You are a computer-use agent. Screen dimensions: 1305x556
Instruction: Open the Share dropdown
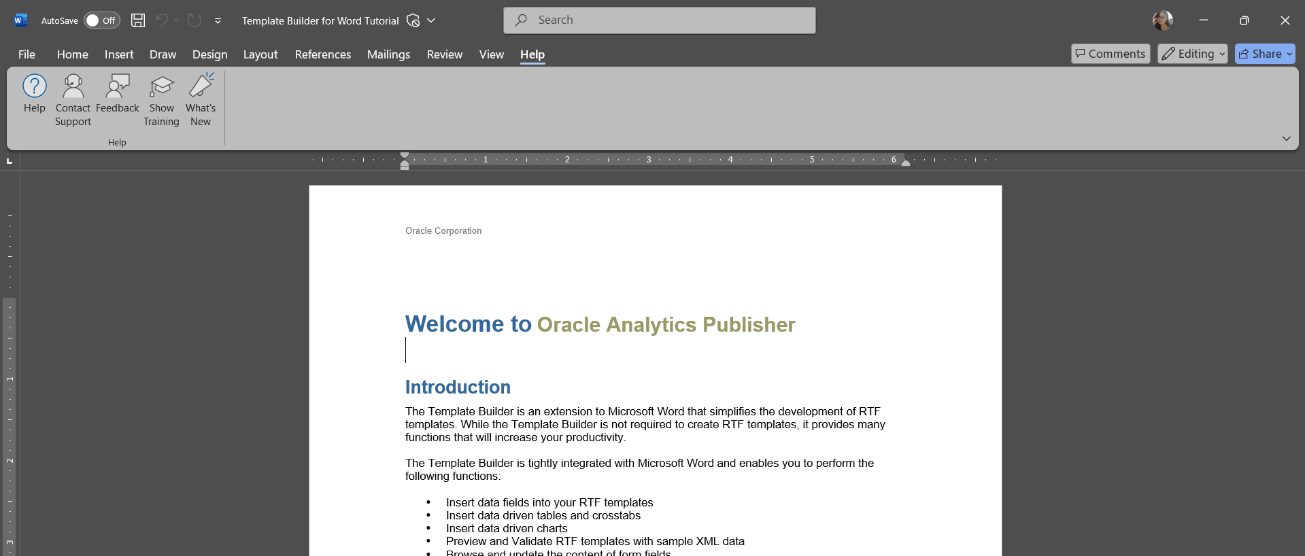[1265, 54]
